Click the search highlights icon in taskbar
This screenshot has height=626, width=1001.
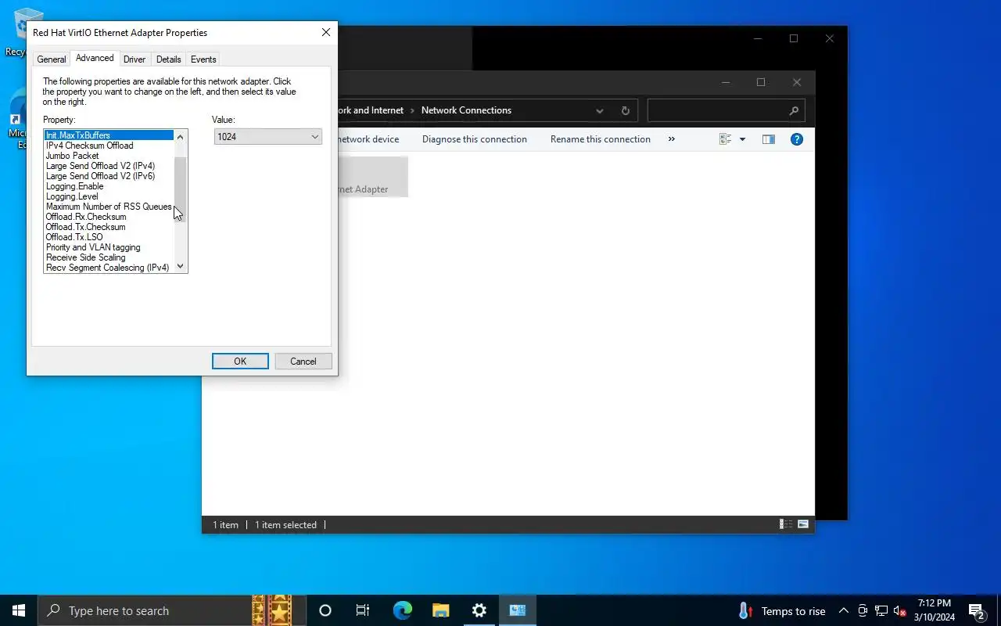(271, 610)
